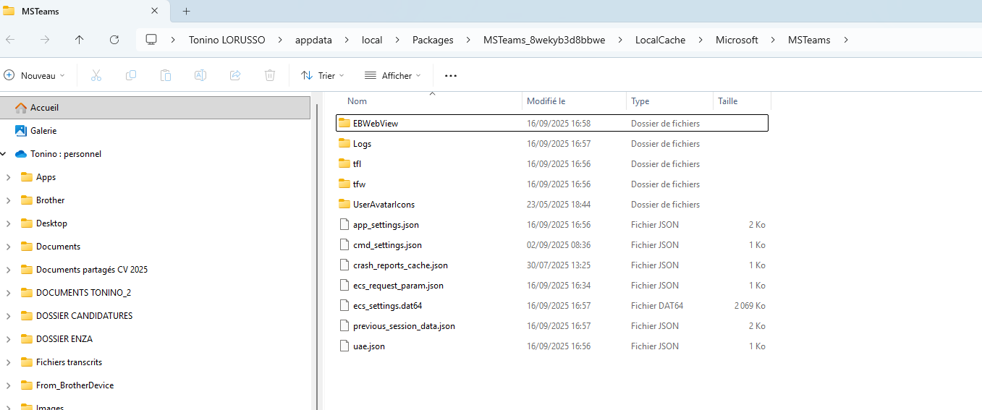Viewport: 982px width, 410px height.
Task: Select Galerie in the navigation pane
Action: click(x=43, y=131)
